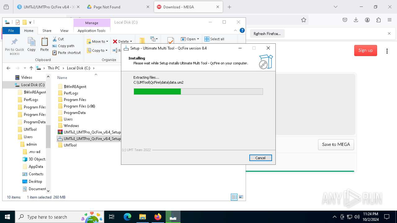The image size is (397, 223).
Task: Open the File menu in Explorer
Action: pyautogui.click(x=11, y=31)
